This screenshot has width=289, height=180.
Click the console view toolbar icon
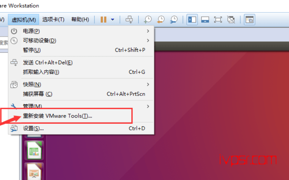[249, 19]
